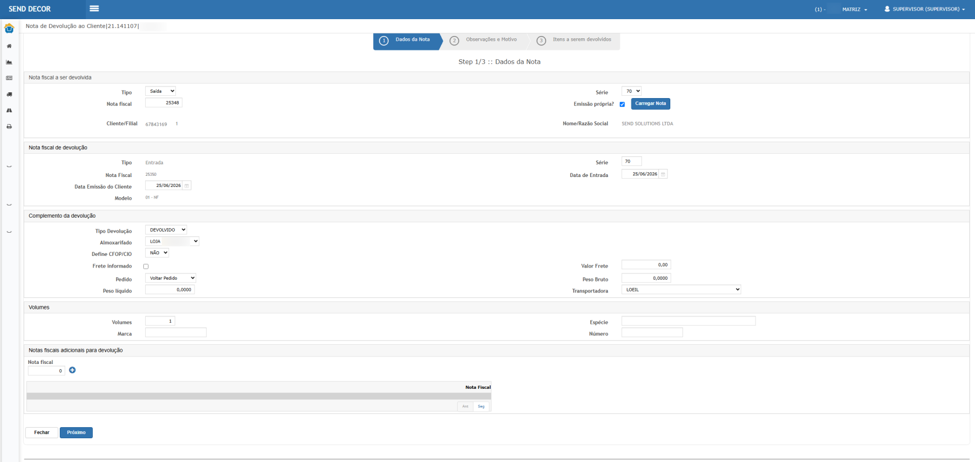Open the truck icon in sidebar
The width and height of the screenshot is (975, 462).
tap(9, 94)
